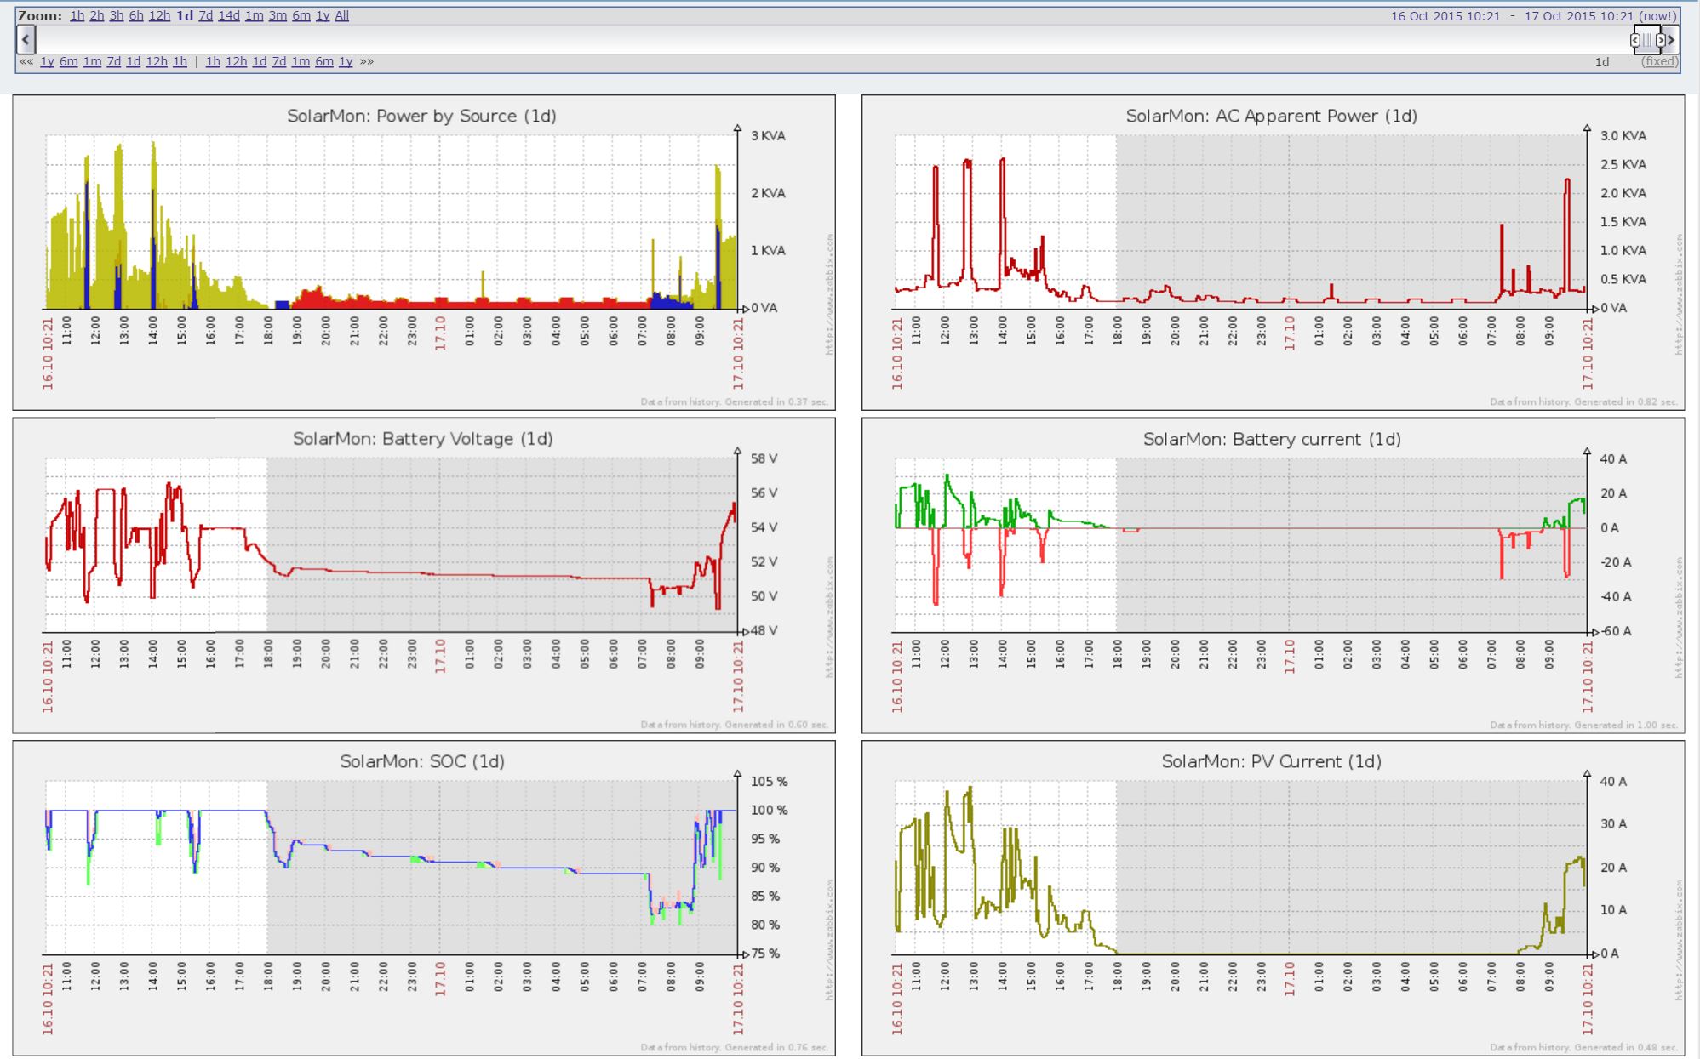Image resolution: width=1700 pixels, height=1059 pixels.
Task: Grab the slider's left resize handle
Action: pos(1635,40)
